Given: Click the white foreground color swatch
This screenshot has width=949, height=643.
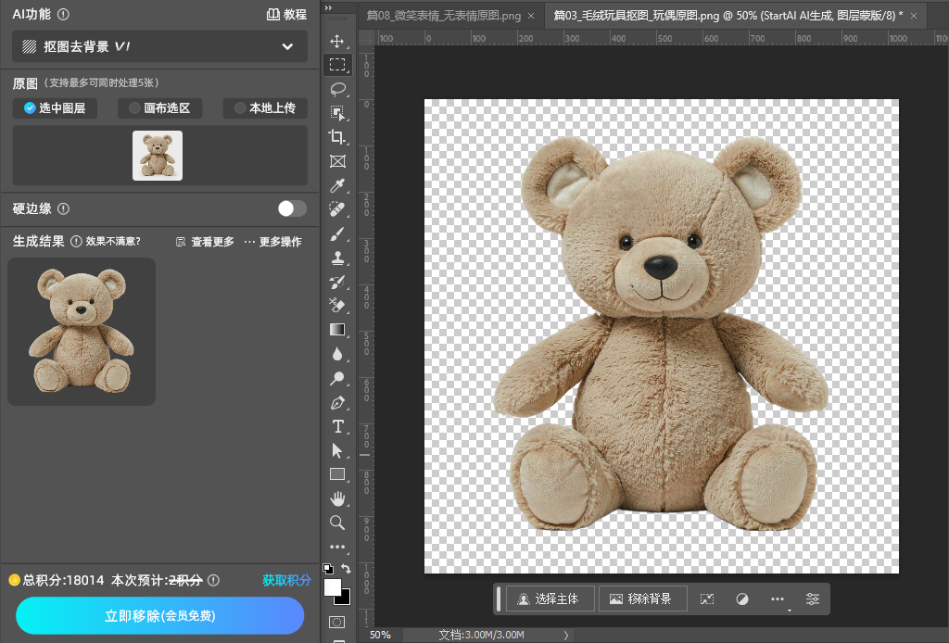Looking at the screenshot, I should click(x=333, y=587).
